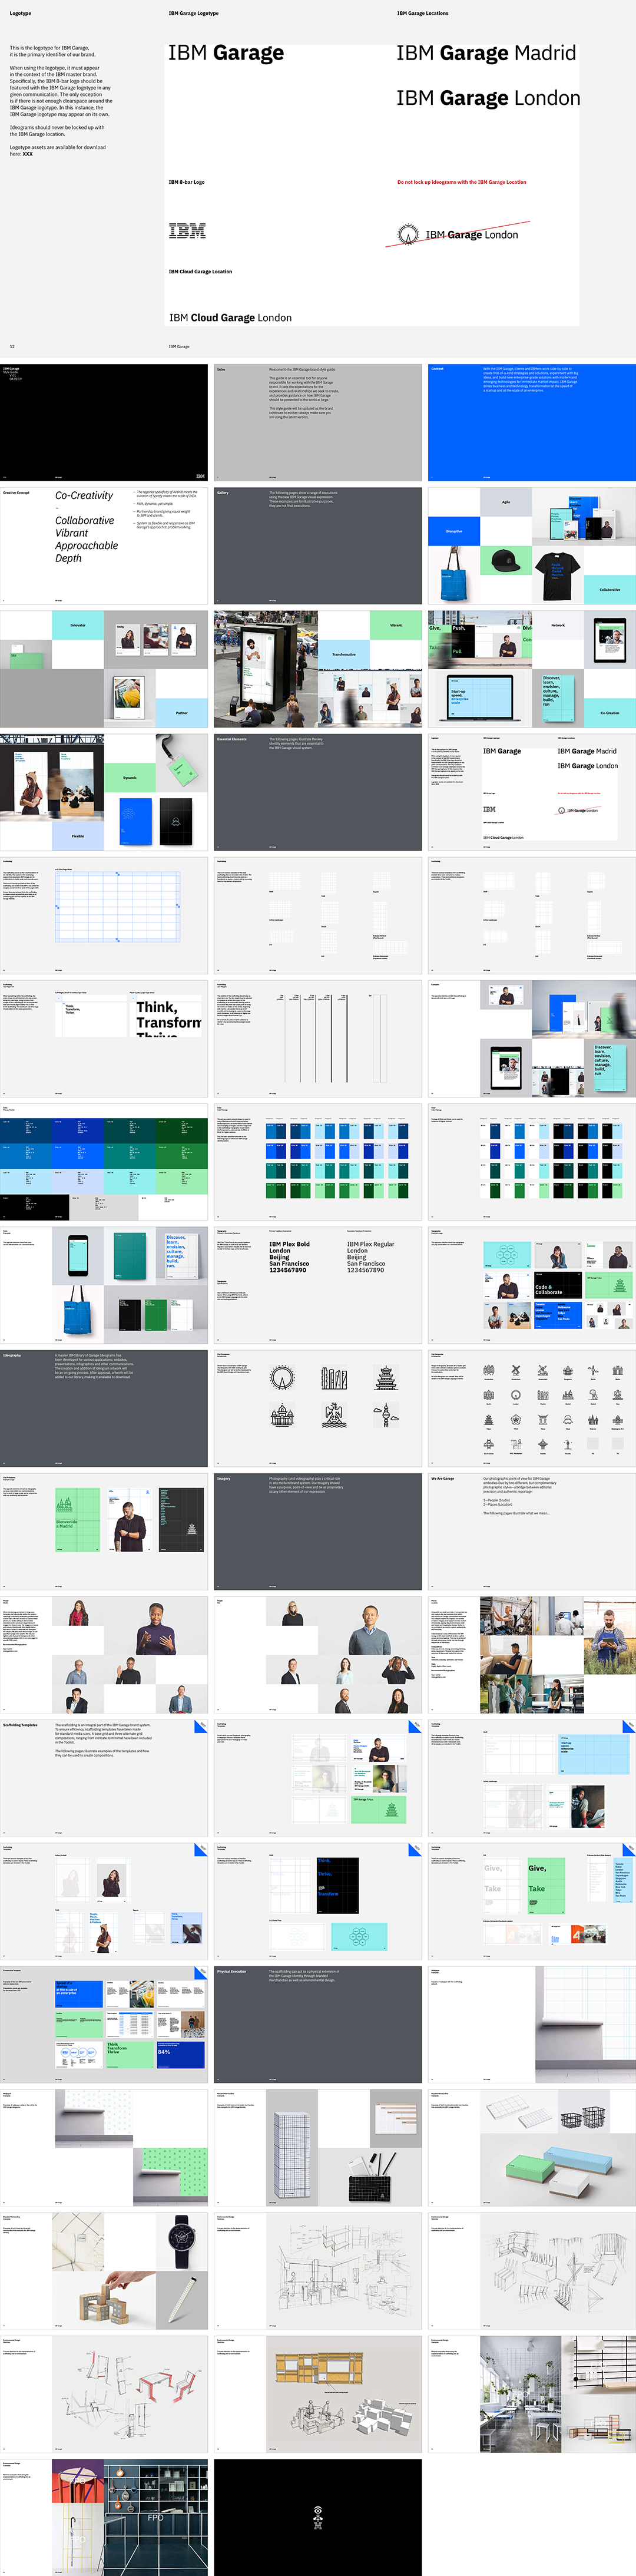Click the abstract buildings ideogram beside the ferris wheel
The height and width of the screenshot is (2576, 636).
coord(334,1379)
